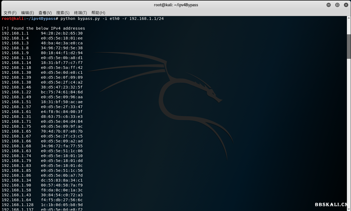
Task: Click MAC address e0:d5:5e:18:01:ee
Action: (x=62, y=38)
